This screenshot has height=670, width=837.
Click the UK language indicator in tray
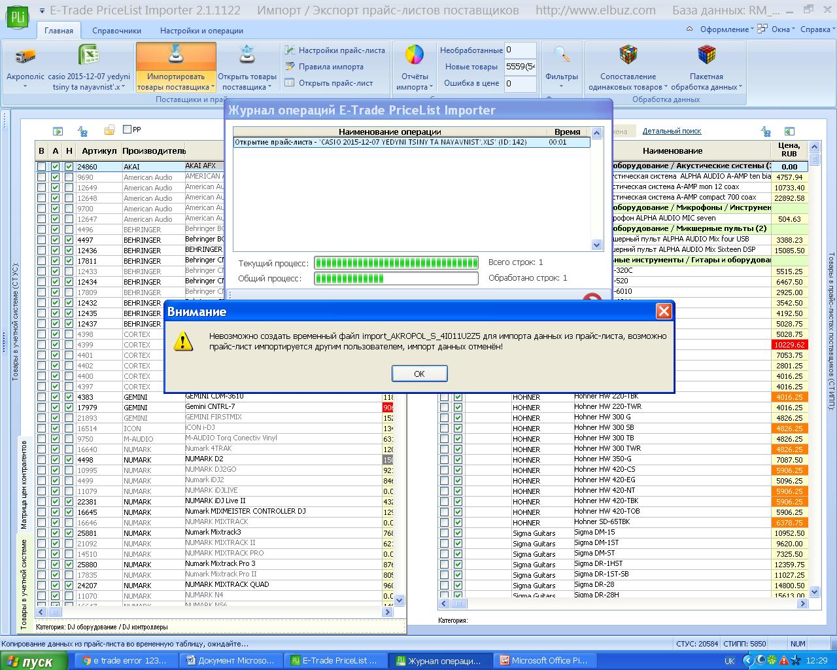click(x=729, y=661)
